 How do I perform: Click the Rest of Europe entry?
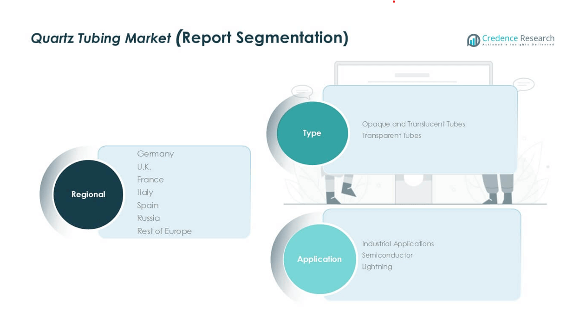[x=164, y=231]
